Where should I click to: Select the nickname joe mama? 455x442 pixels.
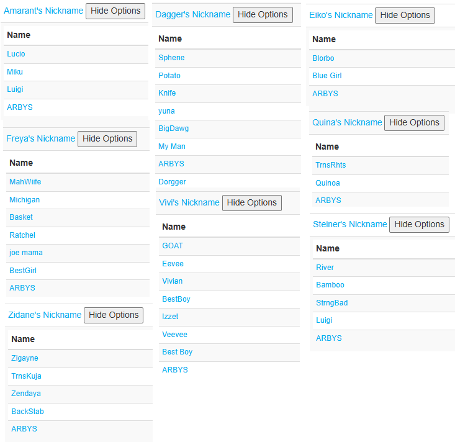(x=26, y=253)
